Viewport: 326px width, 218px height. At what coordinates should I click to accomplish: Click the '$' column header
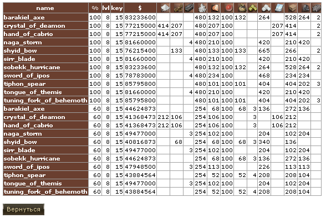[x=140, y=8]
